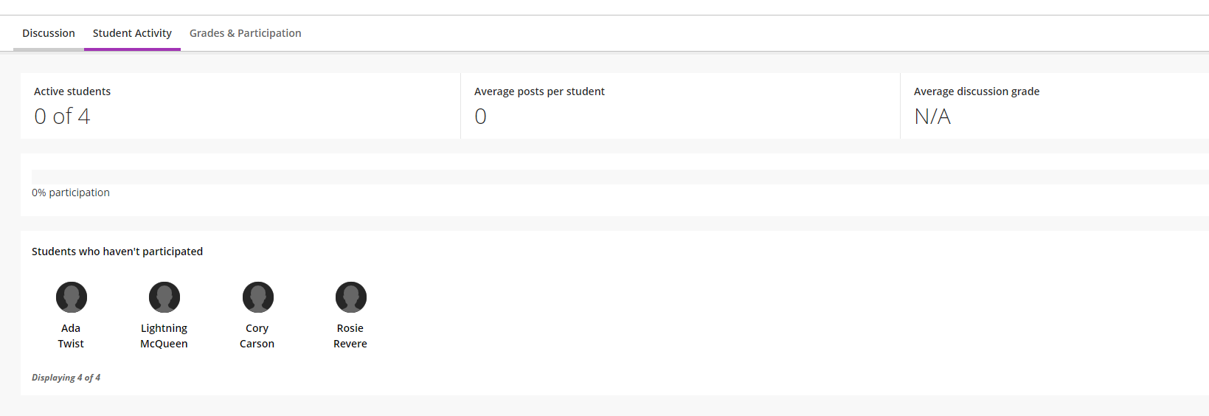
Task: Click the "Average discussion grade" label
Action: point(977,91)
